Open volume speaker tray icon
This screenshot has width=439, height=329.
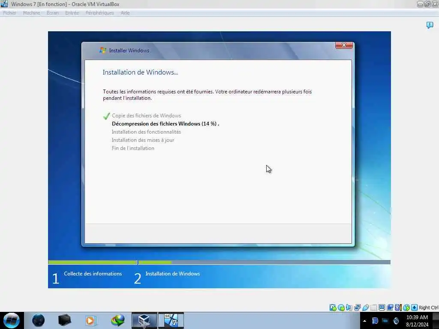point(396,321)
